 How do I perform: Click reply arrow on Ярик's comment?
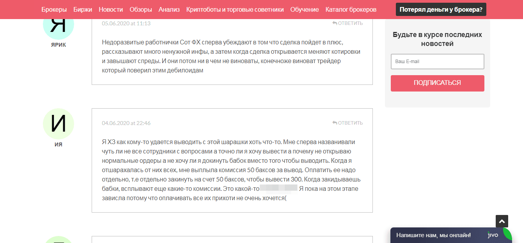click(x=347, y=23)
